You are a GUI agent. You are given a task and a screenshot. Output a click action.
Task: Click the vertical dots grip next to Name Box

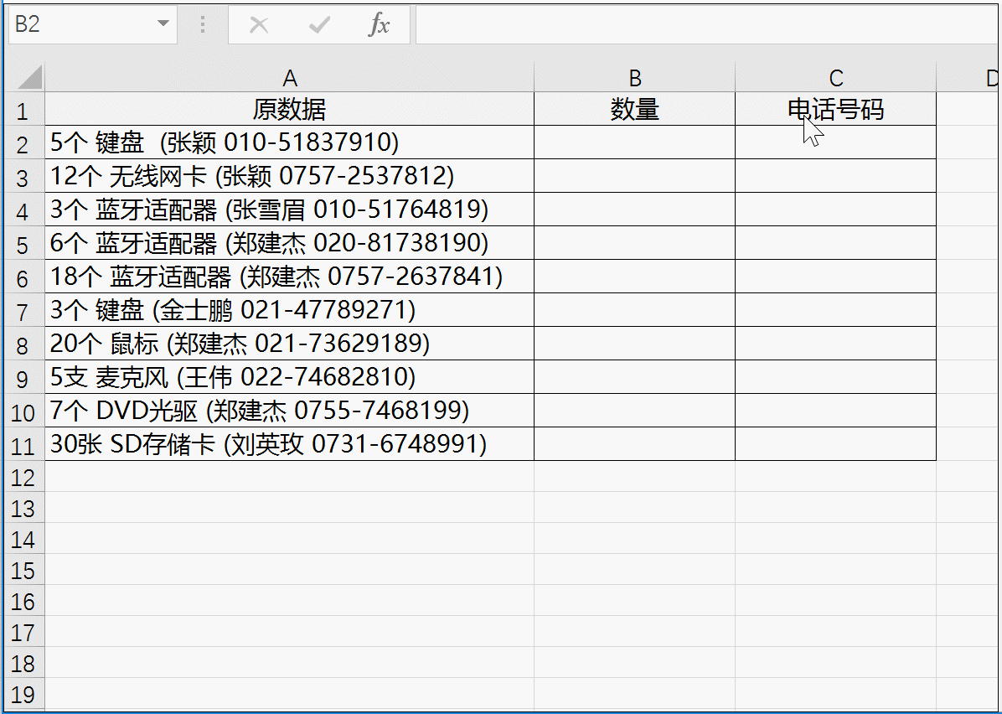point(201,24)
